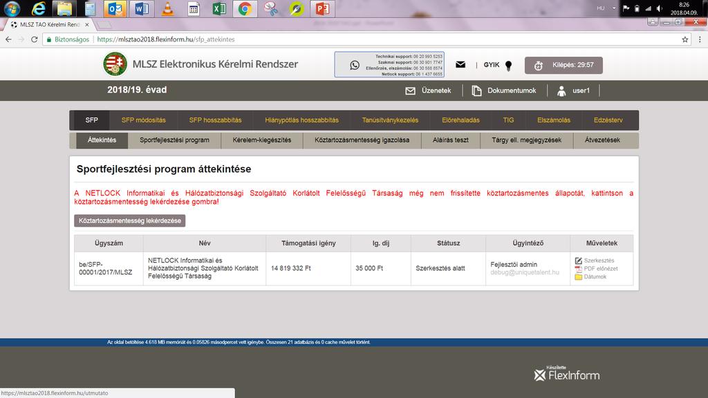Open the Aláírás teszt sub-tab
Screen dimensions: 708x398
tap(451, 140)
